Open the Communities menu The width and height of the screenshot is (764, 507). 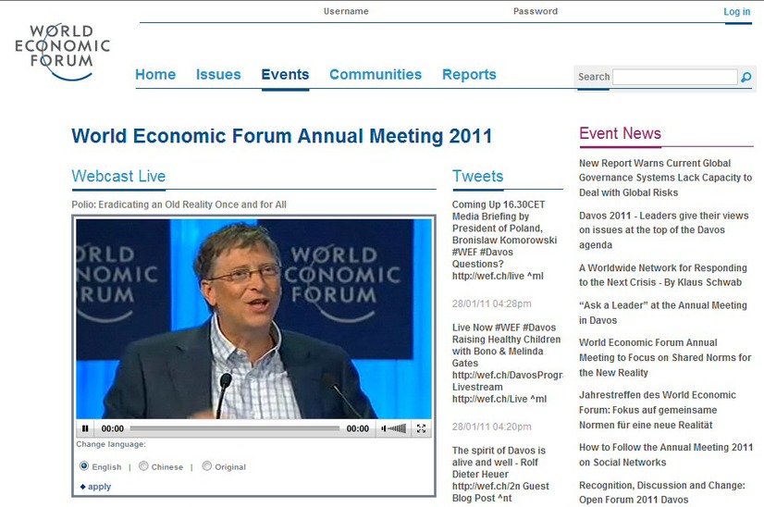coord(376,75)
